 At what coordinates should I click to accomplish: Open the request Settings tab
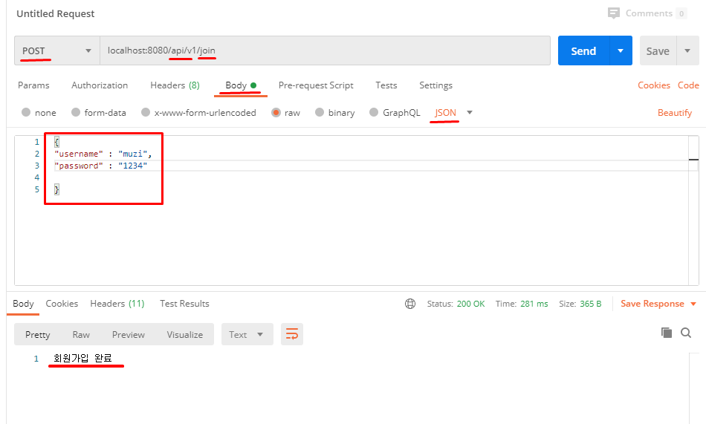(435, 85)
